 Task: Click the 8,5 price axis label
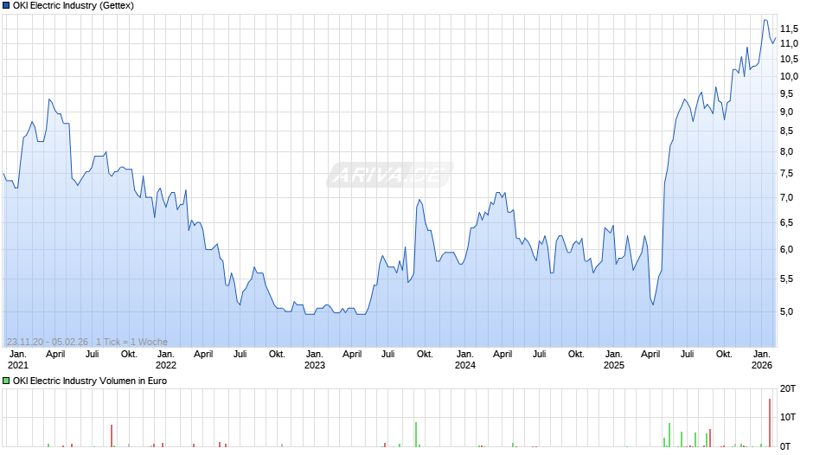pos(786,131)
